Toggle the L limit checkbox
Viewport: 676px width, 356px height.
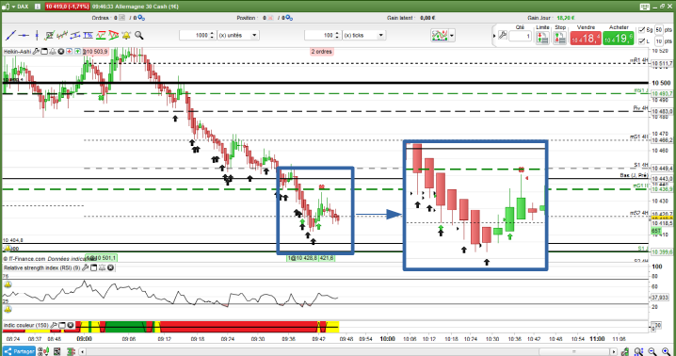tap(641, 41)
